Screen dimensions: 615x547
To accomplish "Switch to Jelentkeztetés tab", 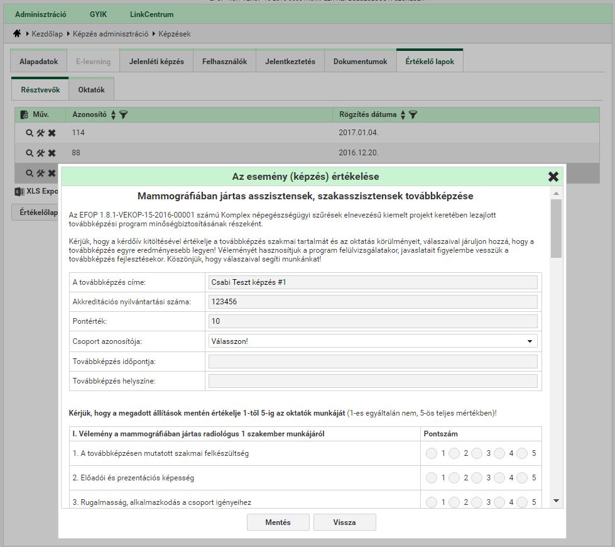I will pyautogui.click(x=290, y=61).
